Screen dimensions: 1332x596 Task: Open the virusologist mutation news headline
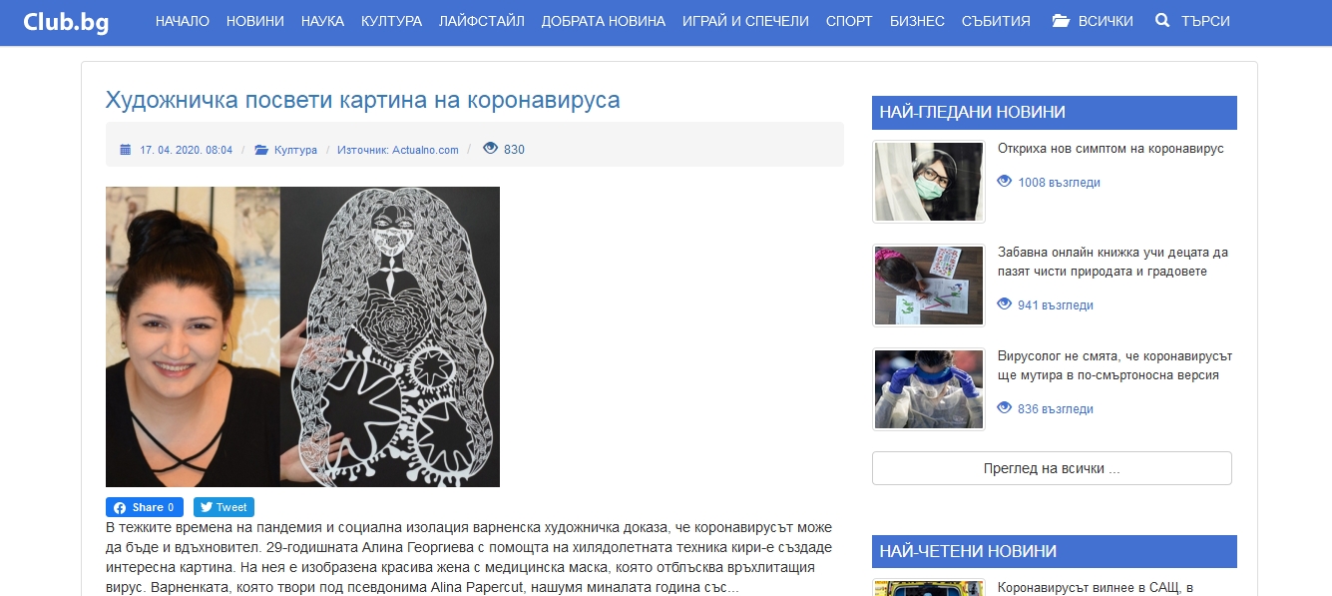[x=1115, y=365]
